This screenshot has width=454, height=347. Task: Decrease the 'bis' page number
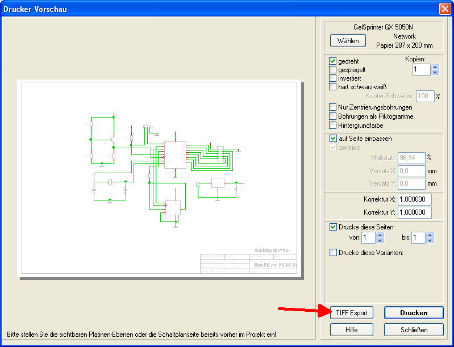point(430,240)
